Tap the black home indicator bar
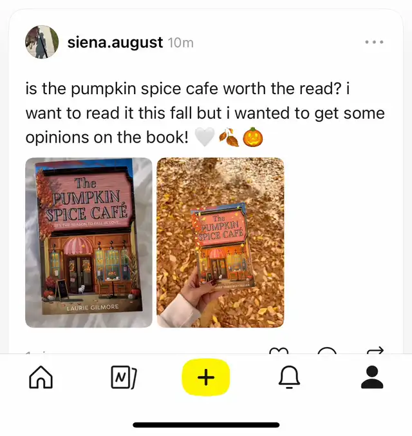Image resolution: width=412 pixels, height=436 pixels. pyautogui.click(x=206, y=425)
